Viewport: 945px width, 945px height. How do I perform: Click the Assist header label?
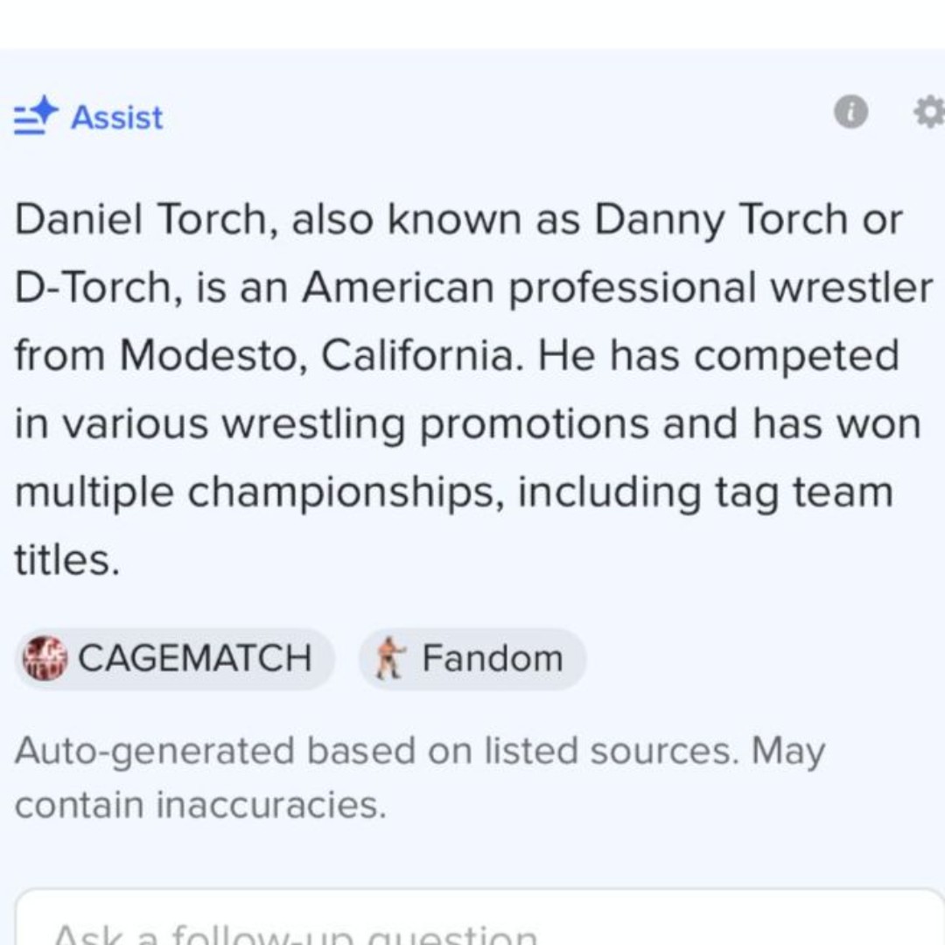point(117,117)
